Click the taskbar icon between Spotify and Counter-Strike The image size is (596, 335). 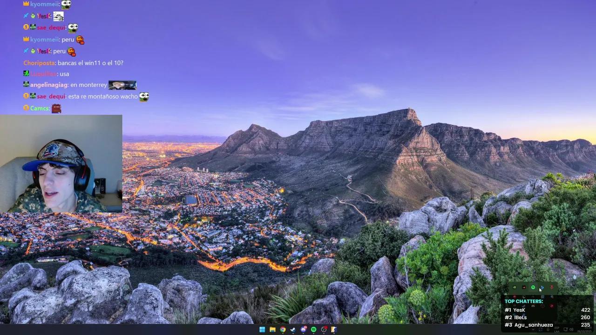tap(324, 329)
